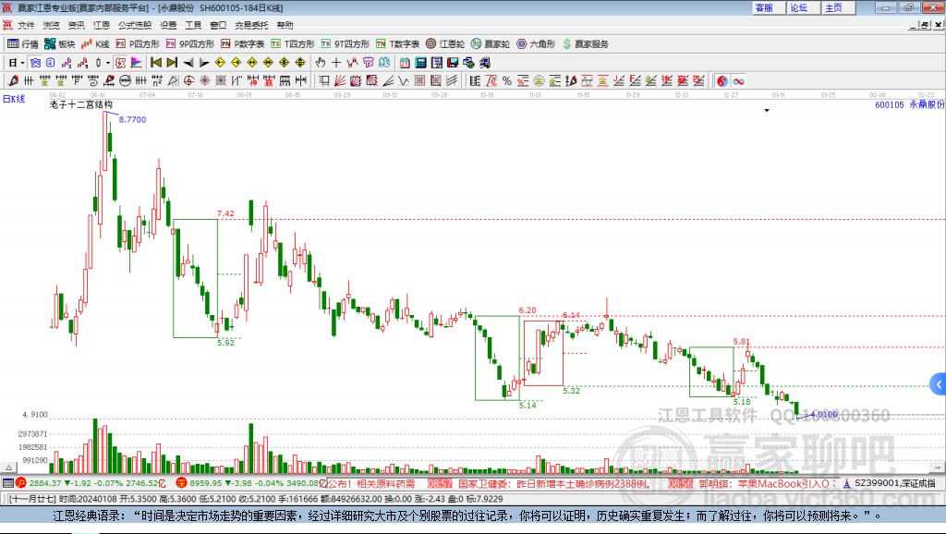Click the 沪 Shanghai index ticker
946x534 pixels.
(91, 483)
